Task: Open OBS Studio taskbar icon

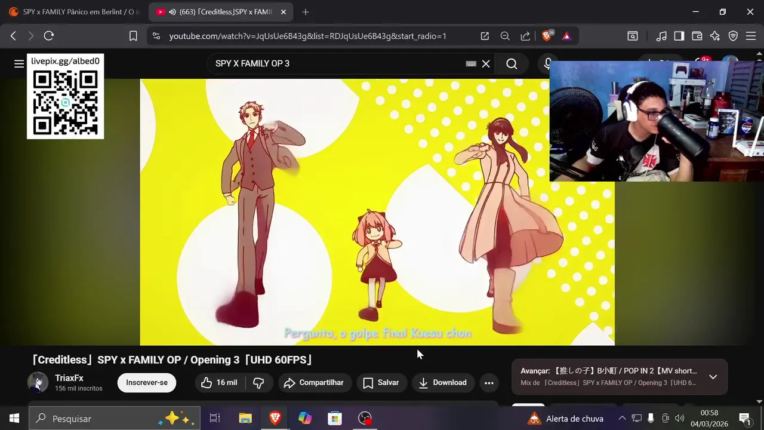Action: coord(365,418)
